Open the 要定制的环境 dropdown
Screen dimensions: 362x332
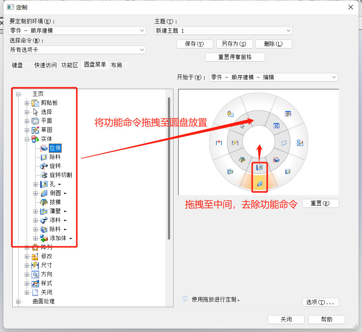pyautogui.click(x=77, y=31)
